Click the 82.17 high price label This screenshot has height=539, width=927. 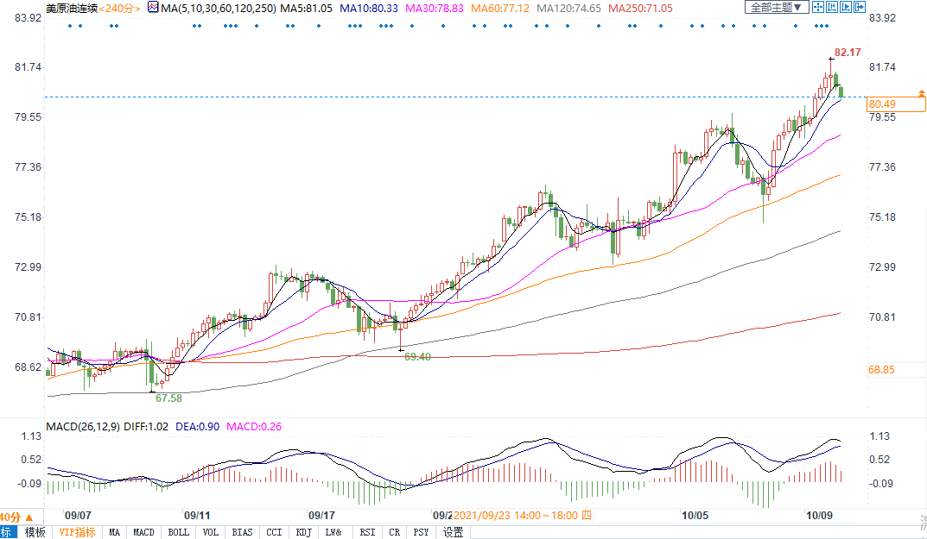[x=848, y=53]
